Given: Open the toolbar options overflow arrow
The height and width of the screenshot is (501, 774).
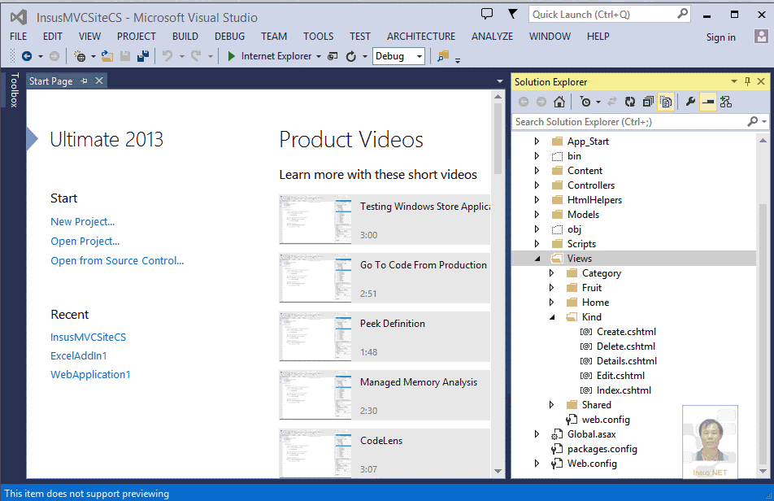Looking at the screenshot, I should pos(458,59).
